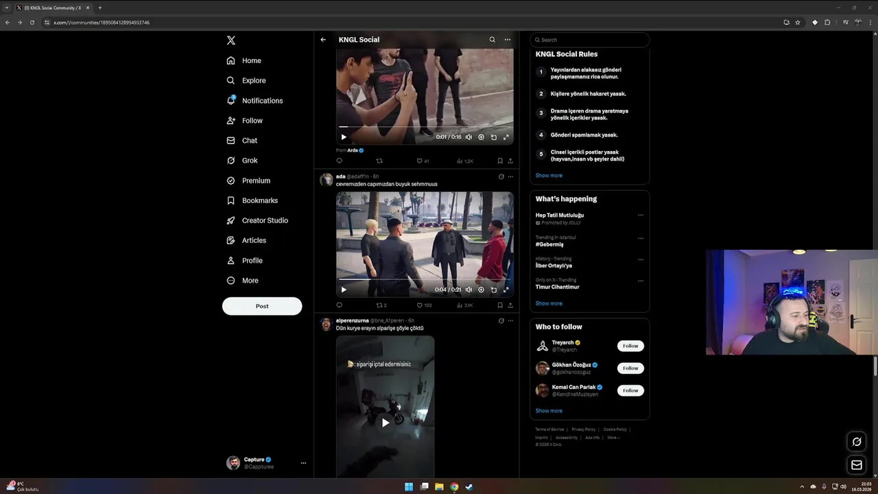
Task: Open the Explore page
Action: click(x=246, y=80)
